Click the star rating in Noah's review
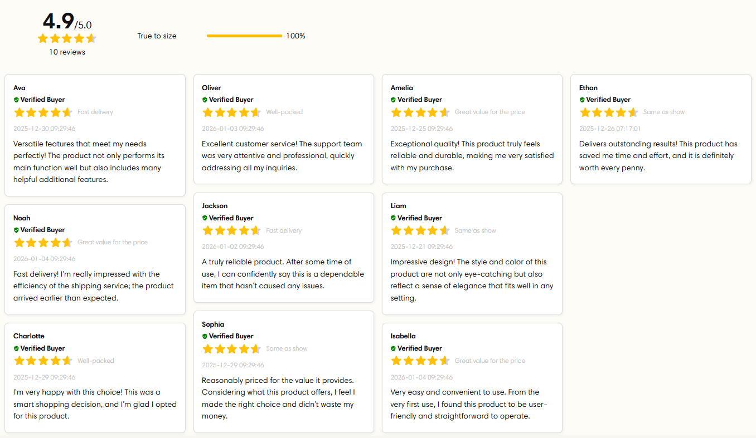Screen dimensions: 756x438 click(x=43, y=242)
